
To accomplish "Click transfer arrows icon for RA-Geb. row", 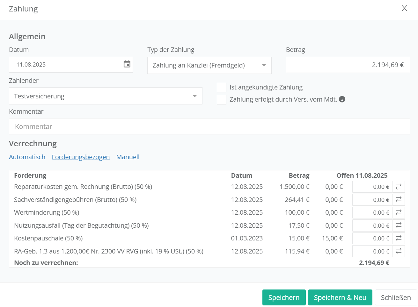I will (399, 251).
